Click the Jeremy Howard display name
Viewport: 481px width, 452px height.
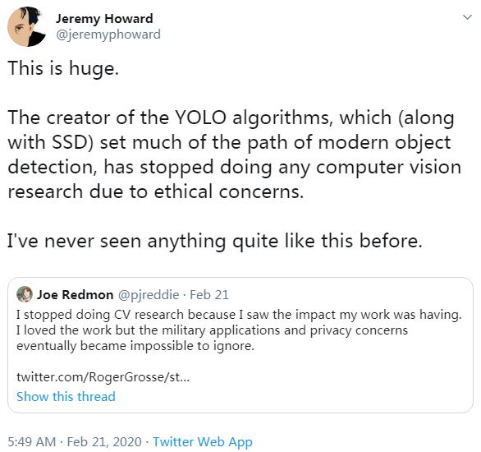[104, 19]
